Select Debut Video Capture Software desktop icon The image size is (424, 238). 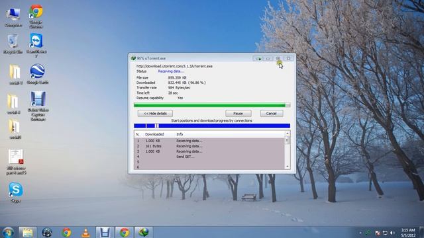(x=38, y=106)
